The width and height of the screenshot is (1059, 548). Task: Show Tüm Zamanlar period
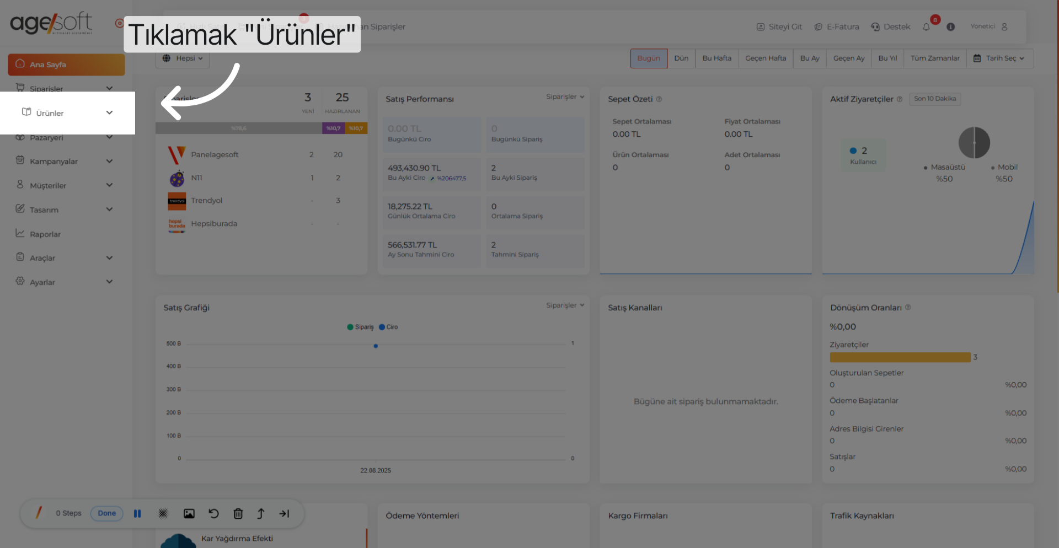click(935, 58)
